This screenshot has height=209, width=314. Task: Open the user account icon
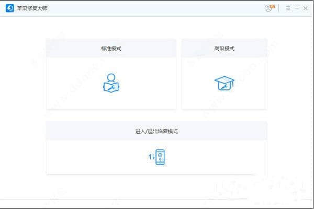(x=268, y=8)
